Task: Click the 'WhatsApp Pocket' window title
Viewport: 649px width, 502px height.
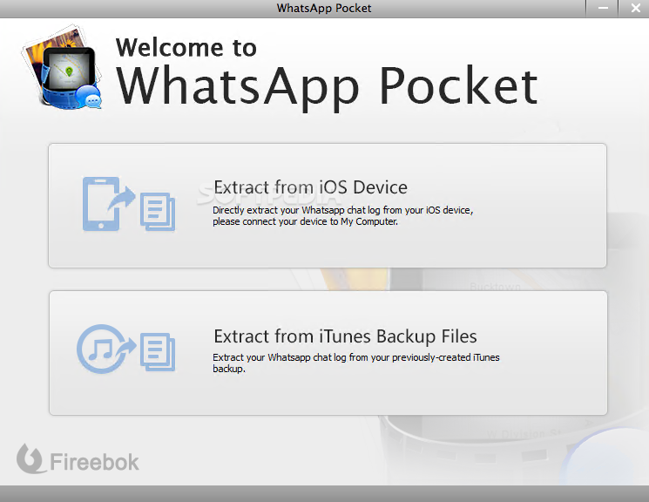Action: coord(324,9)
